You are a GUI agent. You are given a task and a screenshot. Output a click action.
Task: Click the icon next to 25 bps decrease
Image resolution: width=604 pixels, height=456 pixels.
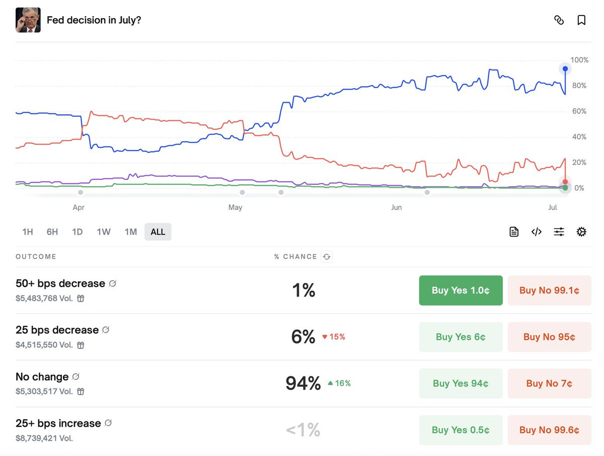[x=106, y=330]
